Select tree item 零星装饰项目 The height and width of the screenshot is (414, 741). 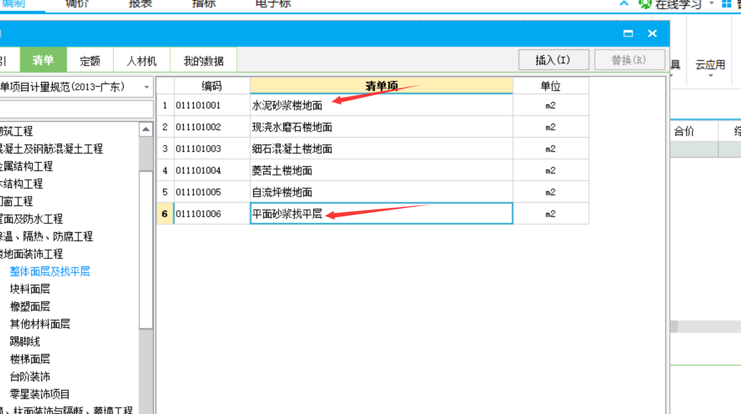[x=40, y=394]
